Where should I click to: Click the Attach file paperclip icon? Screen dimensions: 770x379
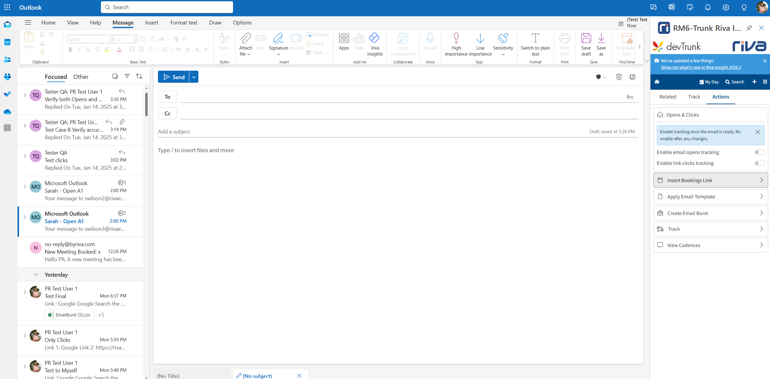click(x=245, y=39)
